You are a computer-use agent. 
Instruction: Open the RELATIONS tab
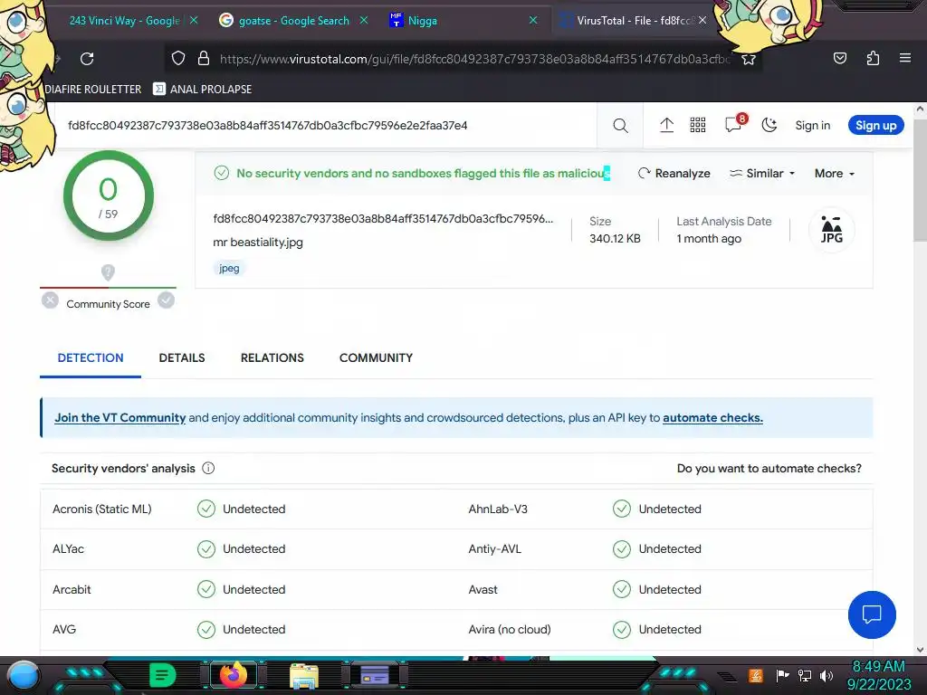[x=272, y=357]
